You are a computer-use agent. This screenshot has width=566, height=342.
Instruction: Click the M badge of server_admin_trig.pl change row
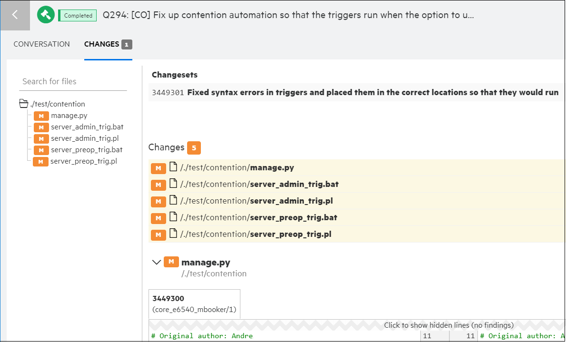[159, 202]
